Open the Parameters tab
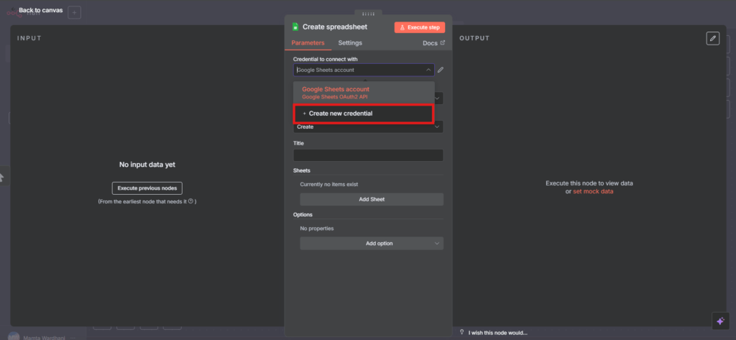The image size is (736, 340). pyautogui.click(x=308, y=43)
